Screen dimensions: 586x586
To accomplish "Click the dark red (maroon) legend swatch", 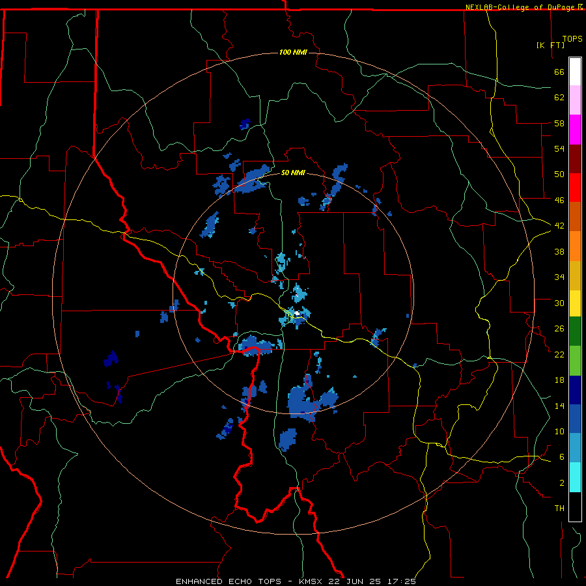I will coord(575,158).
